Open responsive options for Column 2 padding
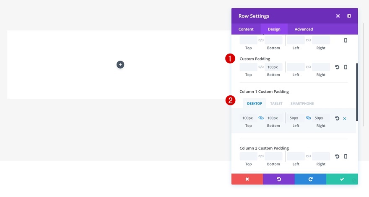 346,156
